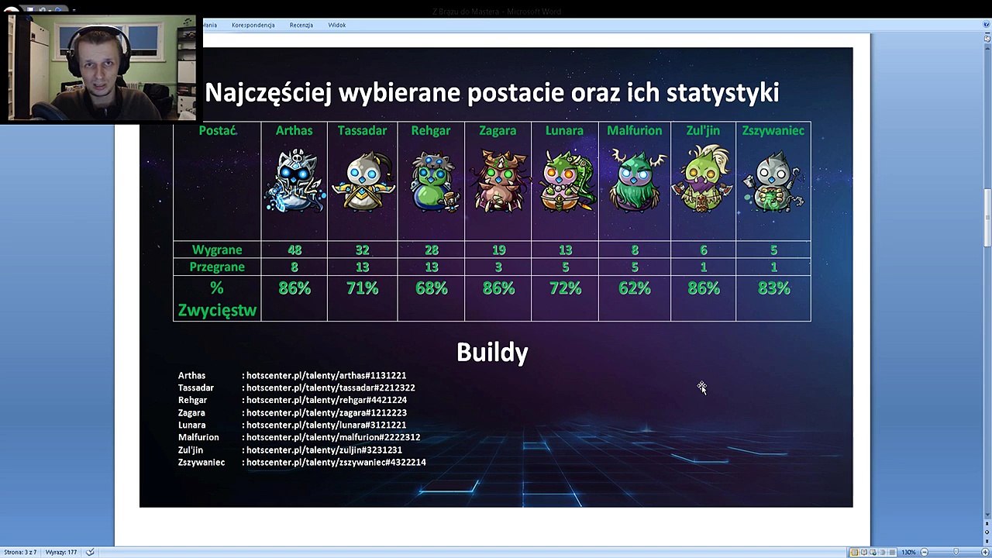Click the Rehgar build link

[326, 400]
